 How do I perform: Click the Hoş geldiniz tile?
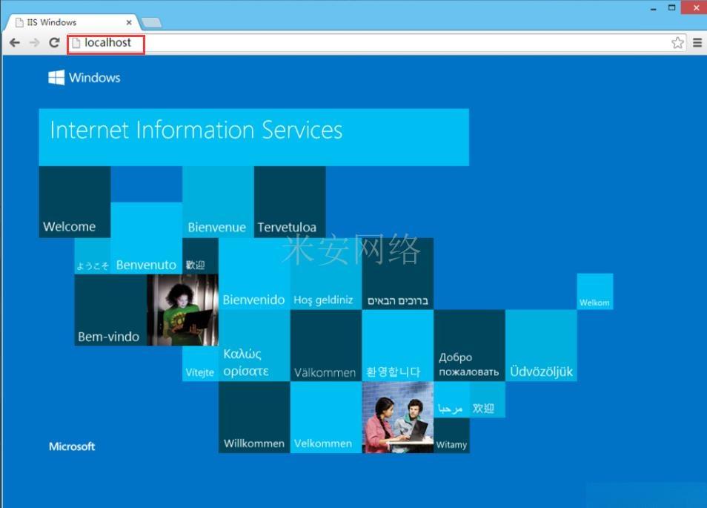[x=326, y=274]
